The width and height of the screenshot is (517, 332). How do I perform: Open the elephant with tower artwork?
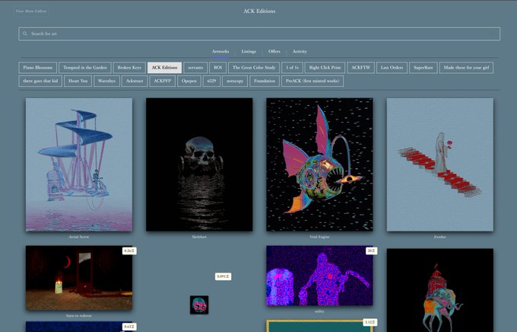pos(440,290)
